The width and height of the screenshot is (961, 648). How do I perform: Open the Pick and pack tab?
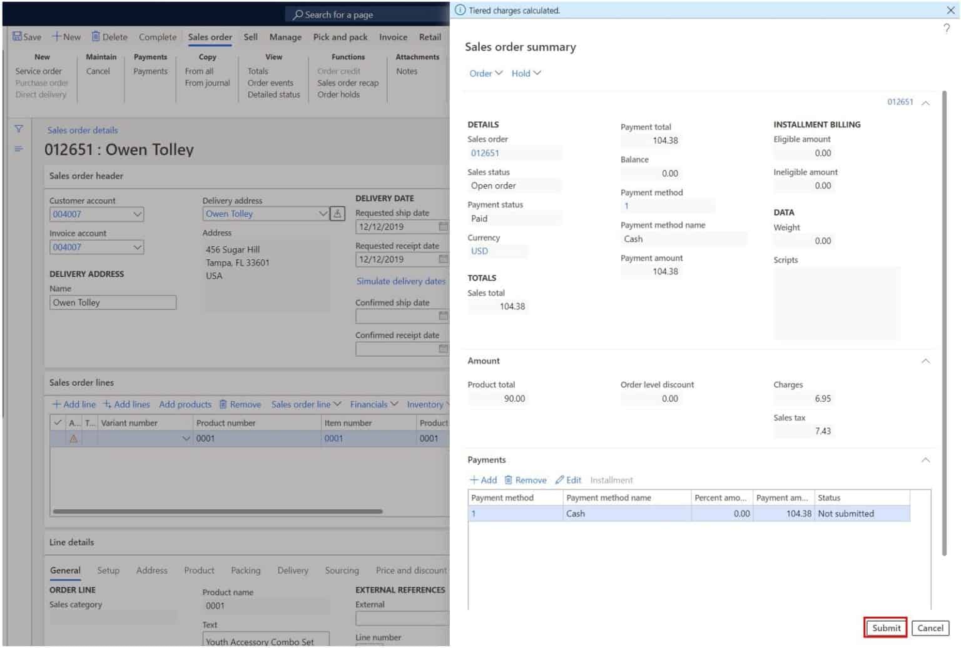tap(340, 37)
